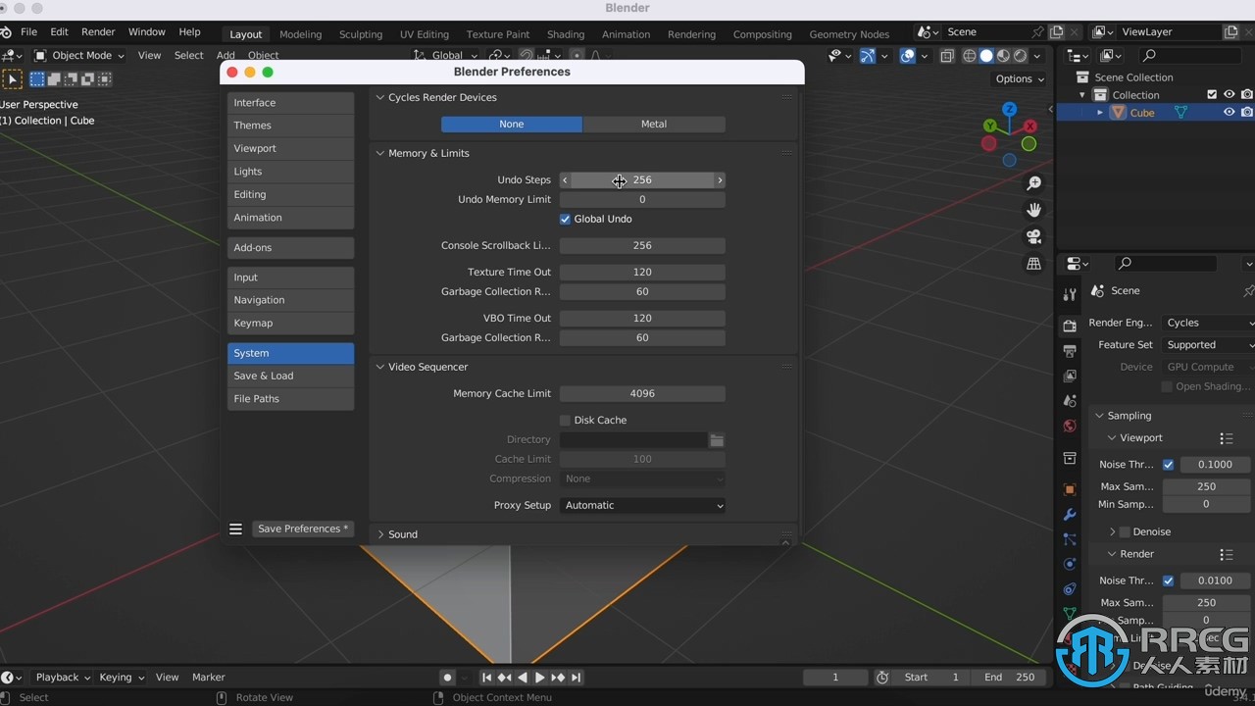Open the Add-ons preferences tab
Viewport: 1255px width, 706px height.
click(x=290, y=248)
